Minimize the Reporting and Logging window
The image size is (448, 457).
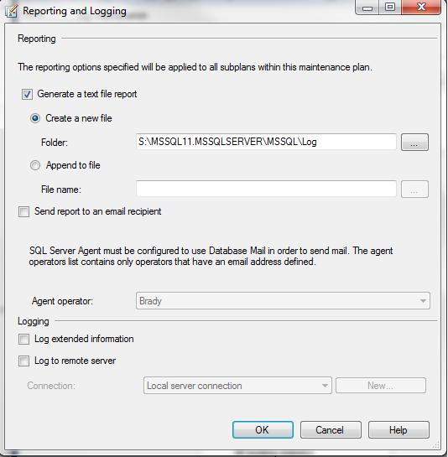tap(367, 7)
